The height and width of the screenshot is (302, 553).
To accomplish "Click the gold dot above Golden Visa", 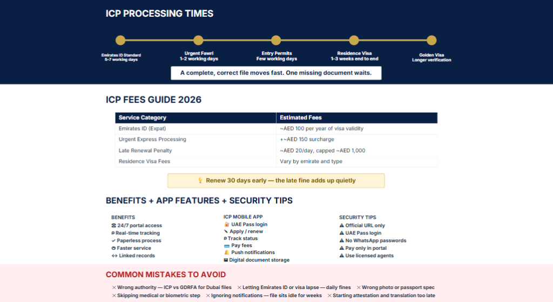I will 431,40.
